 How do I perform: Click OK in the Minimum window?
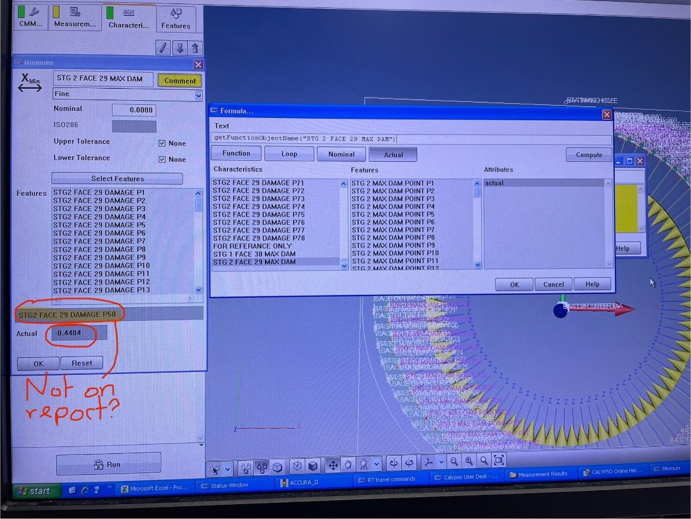(38, 363)
